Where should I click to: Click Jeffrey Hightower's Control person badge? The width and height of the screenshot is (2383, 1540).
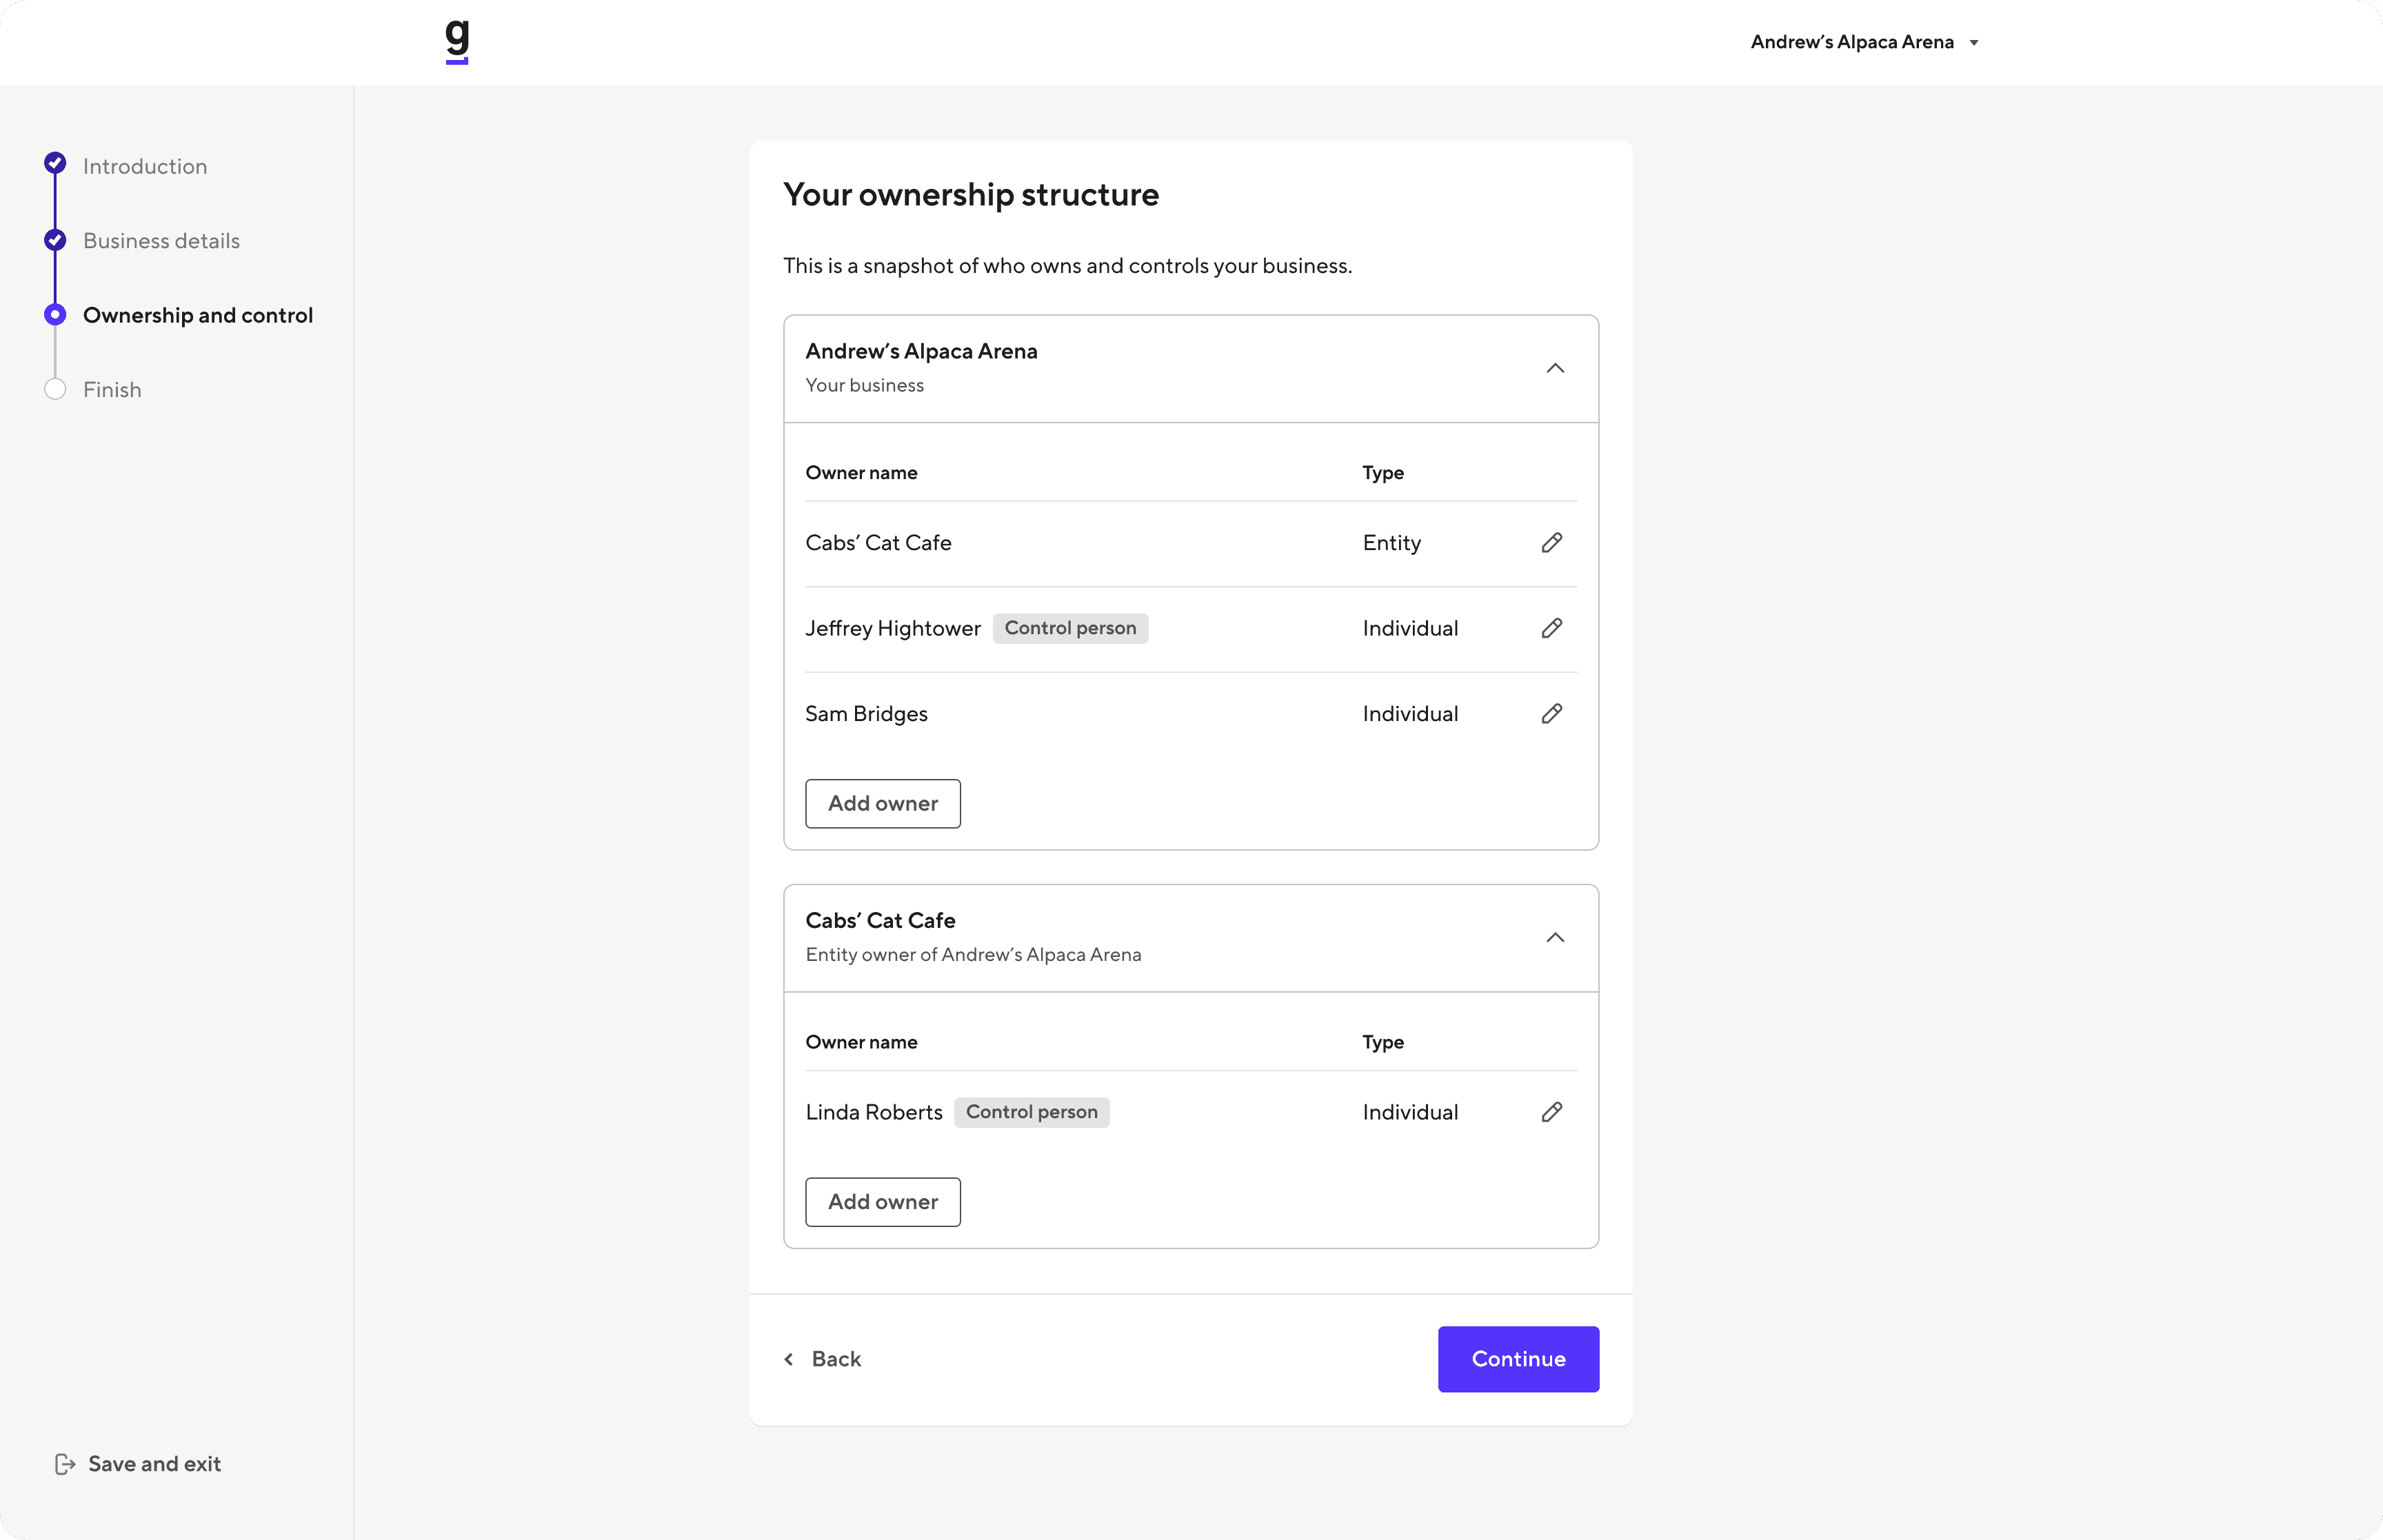(x=1070, y=628)
